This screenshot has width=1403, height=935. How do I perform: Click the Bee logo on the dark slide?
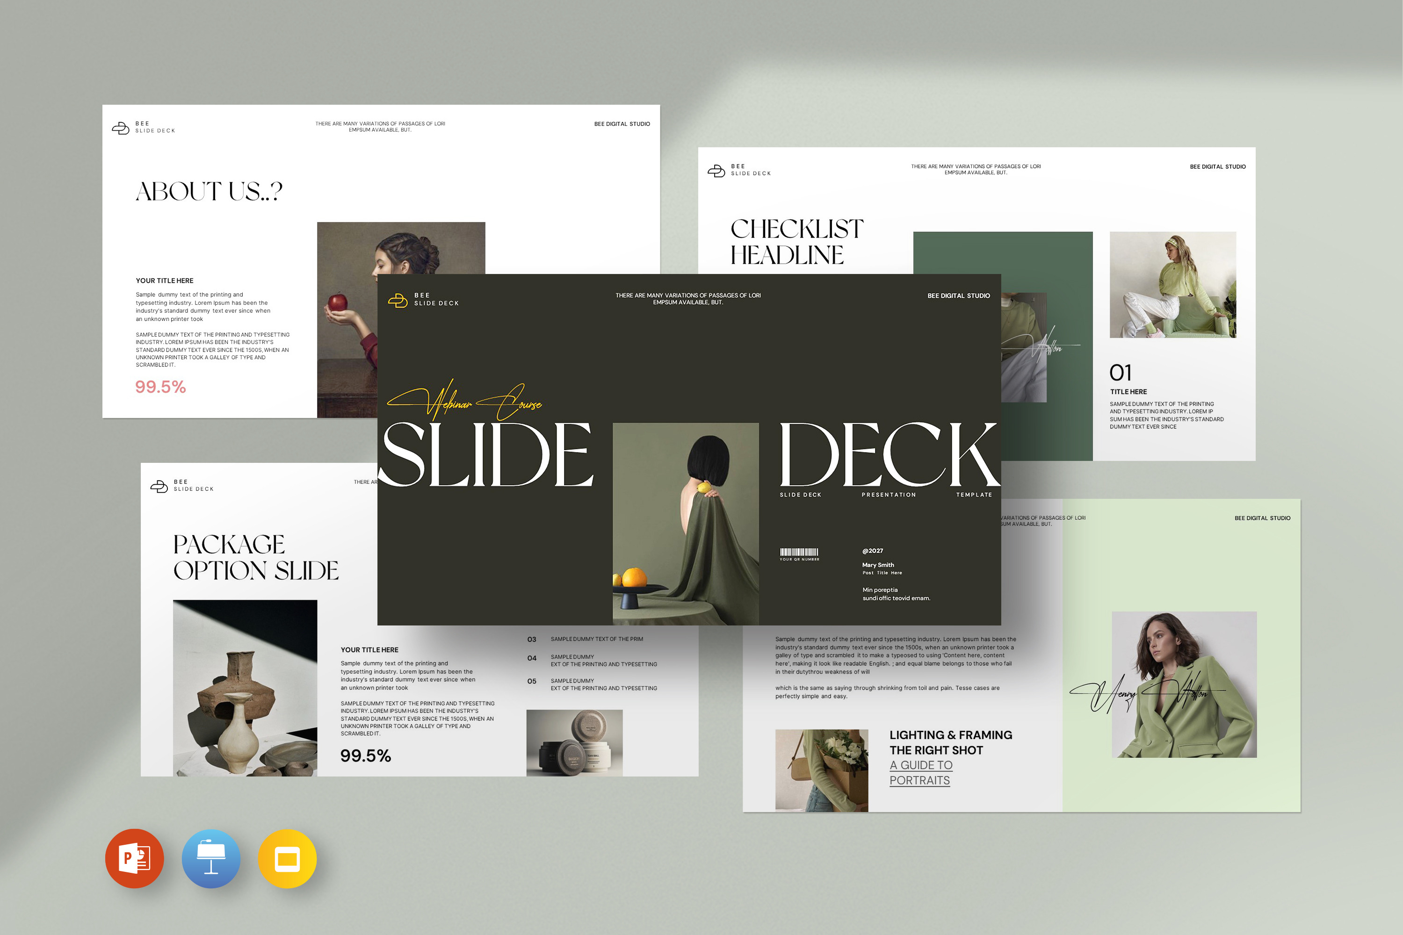[x=398, y=301]
